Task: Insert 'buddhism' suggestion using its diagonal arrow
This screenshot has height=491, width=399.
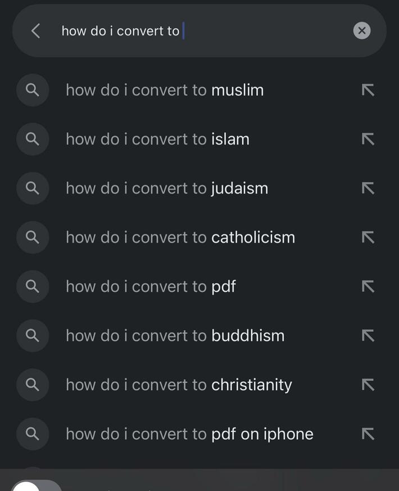Action: tap(368, 336)
